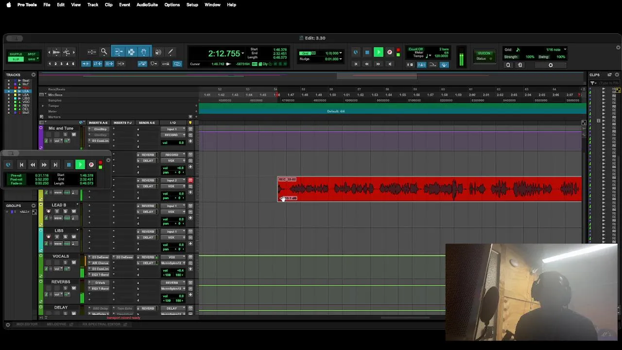
Task: Solo the LIBS track
Action: coord(65,237)
